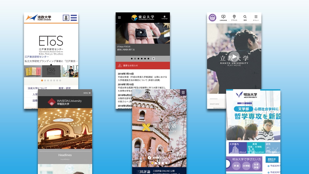Click the Rikkyo WHAT'S NEW heading
The width and height of the screenshot is (309, 174).
click(214, 104)
